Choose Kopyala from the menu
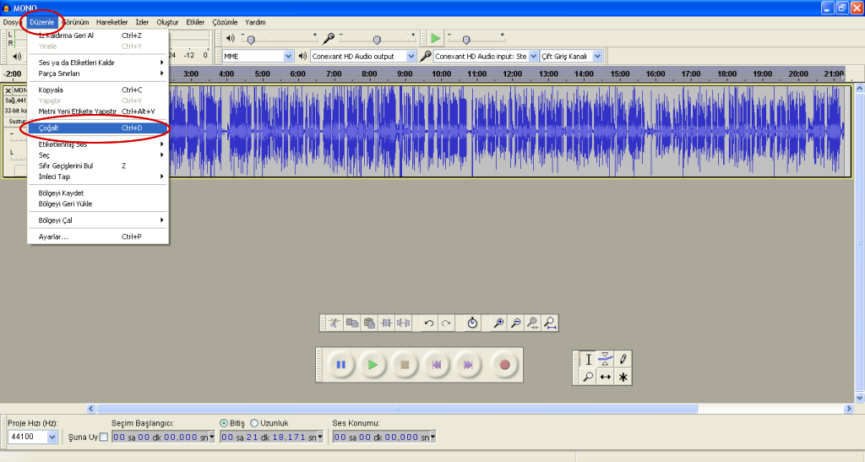The image size is (865, 462). [x=98, y=90]
